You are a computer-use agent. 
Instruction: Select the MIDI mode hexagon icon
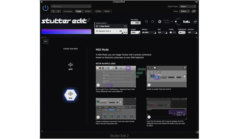[70, 95]
